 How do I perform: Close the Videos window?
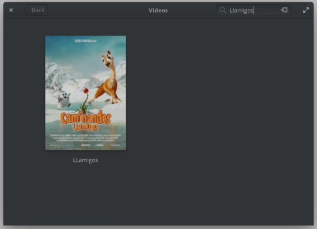pos(11,10)
